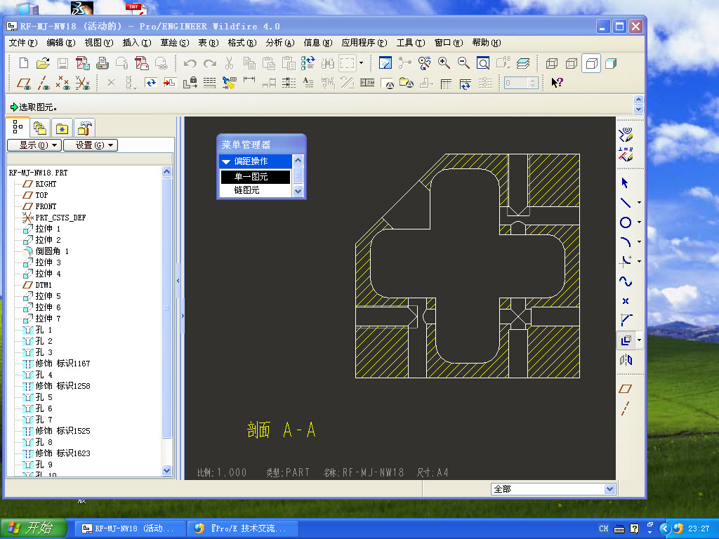
Task: Toggle datum axes display
Action: pyautogui.click(x=43, y=83)
